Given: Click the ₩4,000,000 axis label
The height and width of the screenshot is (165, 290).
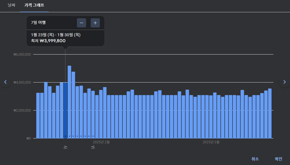Looking at the screenshot, I should (22, 82).
